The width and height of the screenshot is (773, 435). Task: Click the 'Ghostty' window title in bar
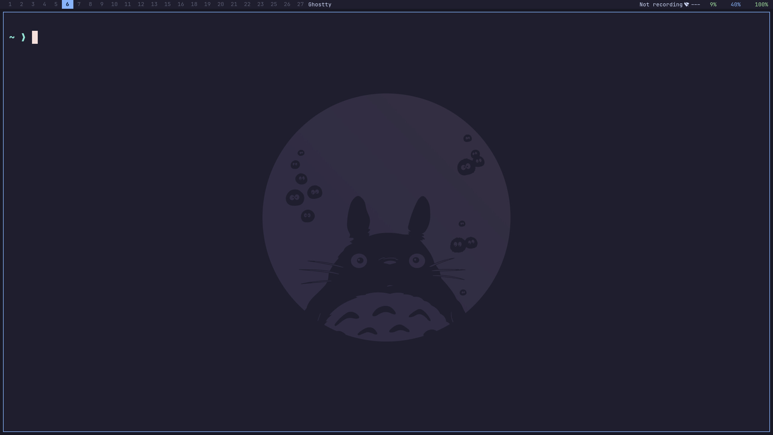point(320,5)
